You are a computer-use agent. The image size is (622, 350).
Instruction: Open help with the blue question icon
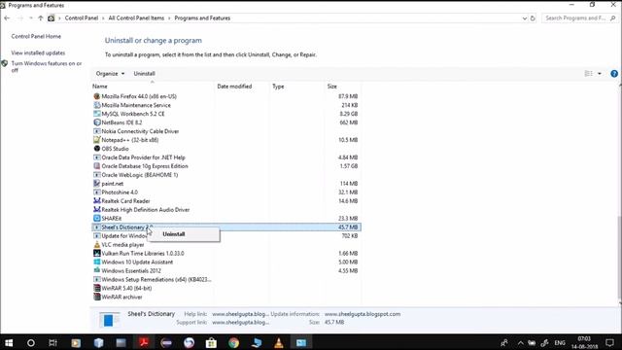pos(614,74)
